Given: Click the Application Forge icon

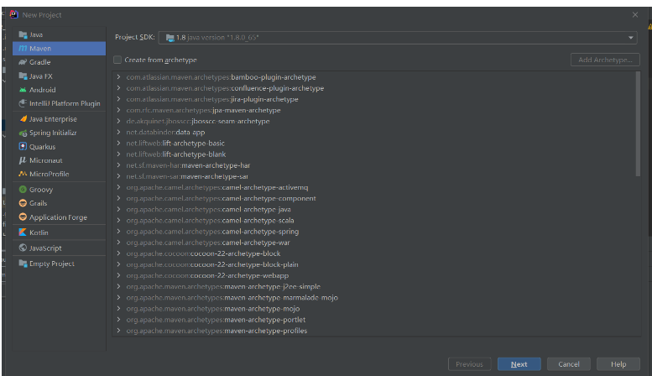Looking at the screenshot, I should (23, 217).
